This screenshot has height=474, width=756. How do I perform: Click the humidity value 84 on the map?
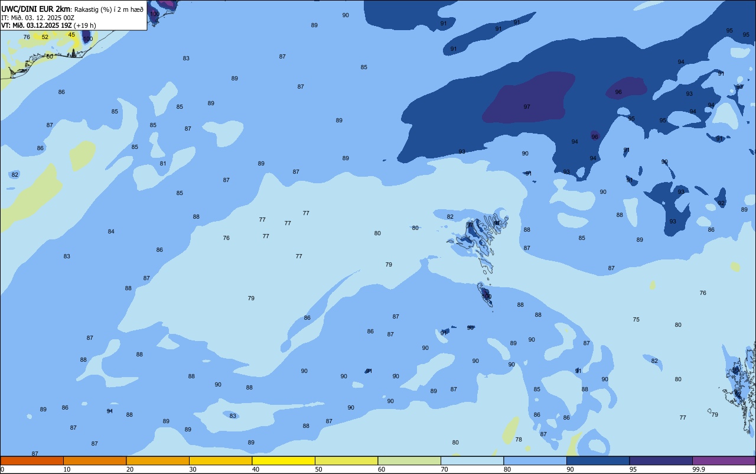click(x=111, y=232)
